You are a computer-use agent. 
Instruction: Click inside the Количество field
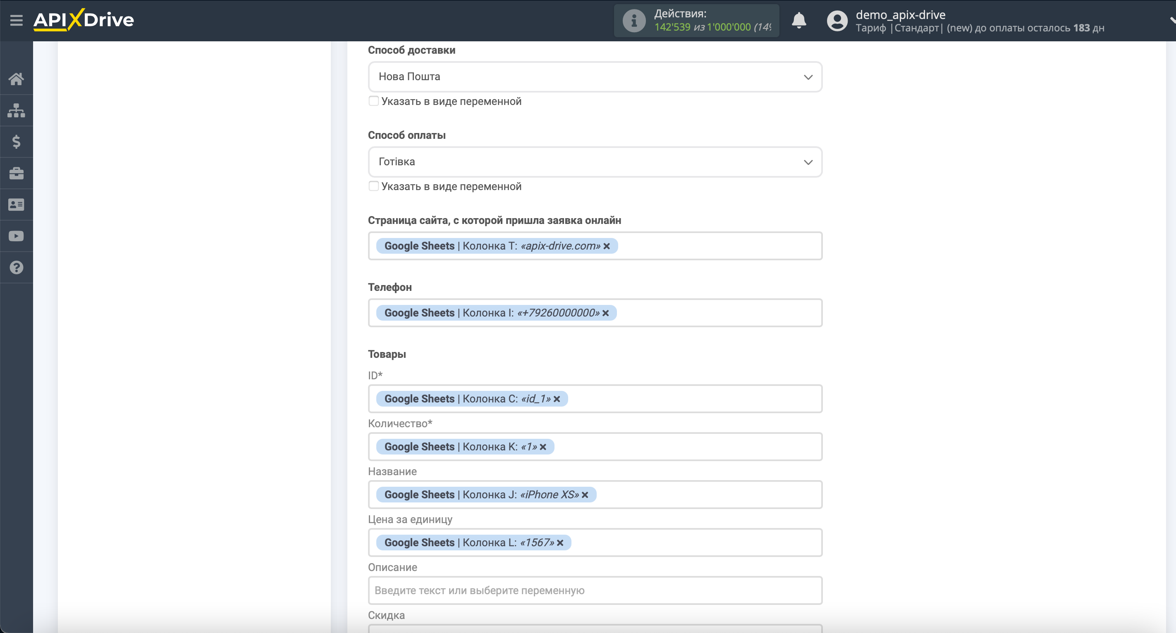click(x=595, y=447)
